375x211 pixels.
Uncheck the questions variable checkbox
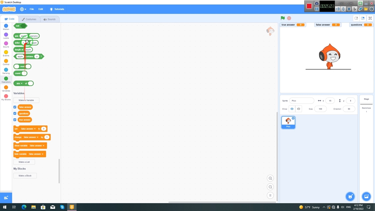click(15, 113)
